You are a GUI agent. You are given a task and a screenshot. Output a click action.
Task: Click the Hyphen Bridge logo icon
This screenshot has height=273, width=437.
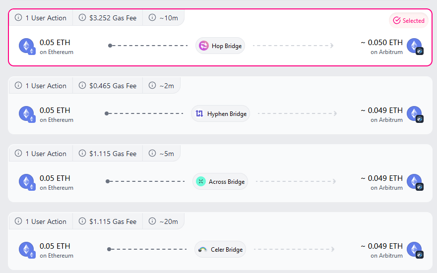pyautogui.click(x=199, y=113)
